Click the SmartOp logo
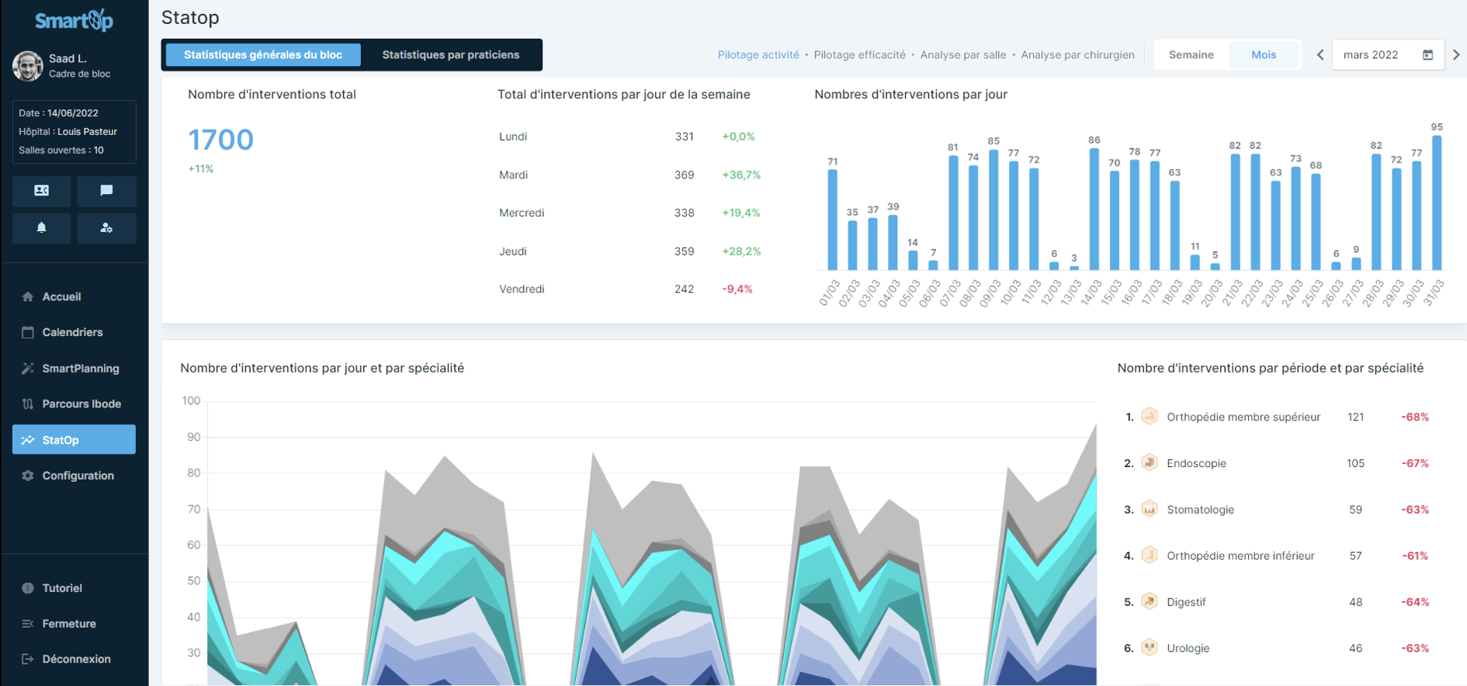The width and height of the screenshot is (1467, 686). pyautogui.click(x=74, y=20)
